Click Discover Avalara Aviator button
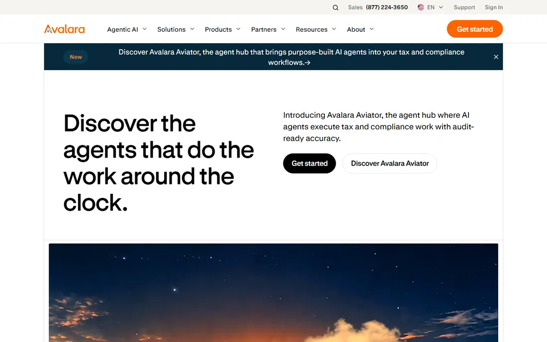The height and width of the screenshot is (342, 547). (390, 164)
